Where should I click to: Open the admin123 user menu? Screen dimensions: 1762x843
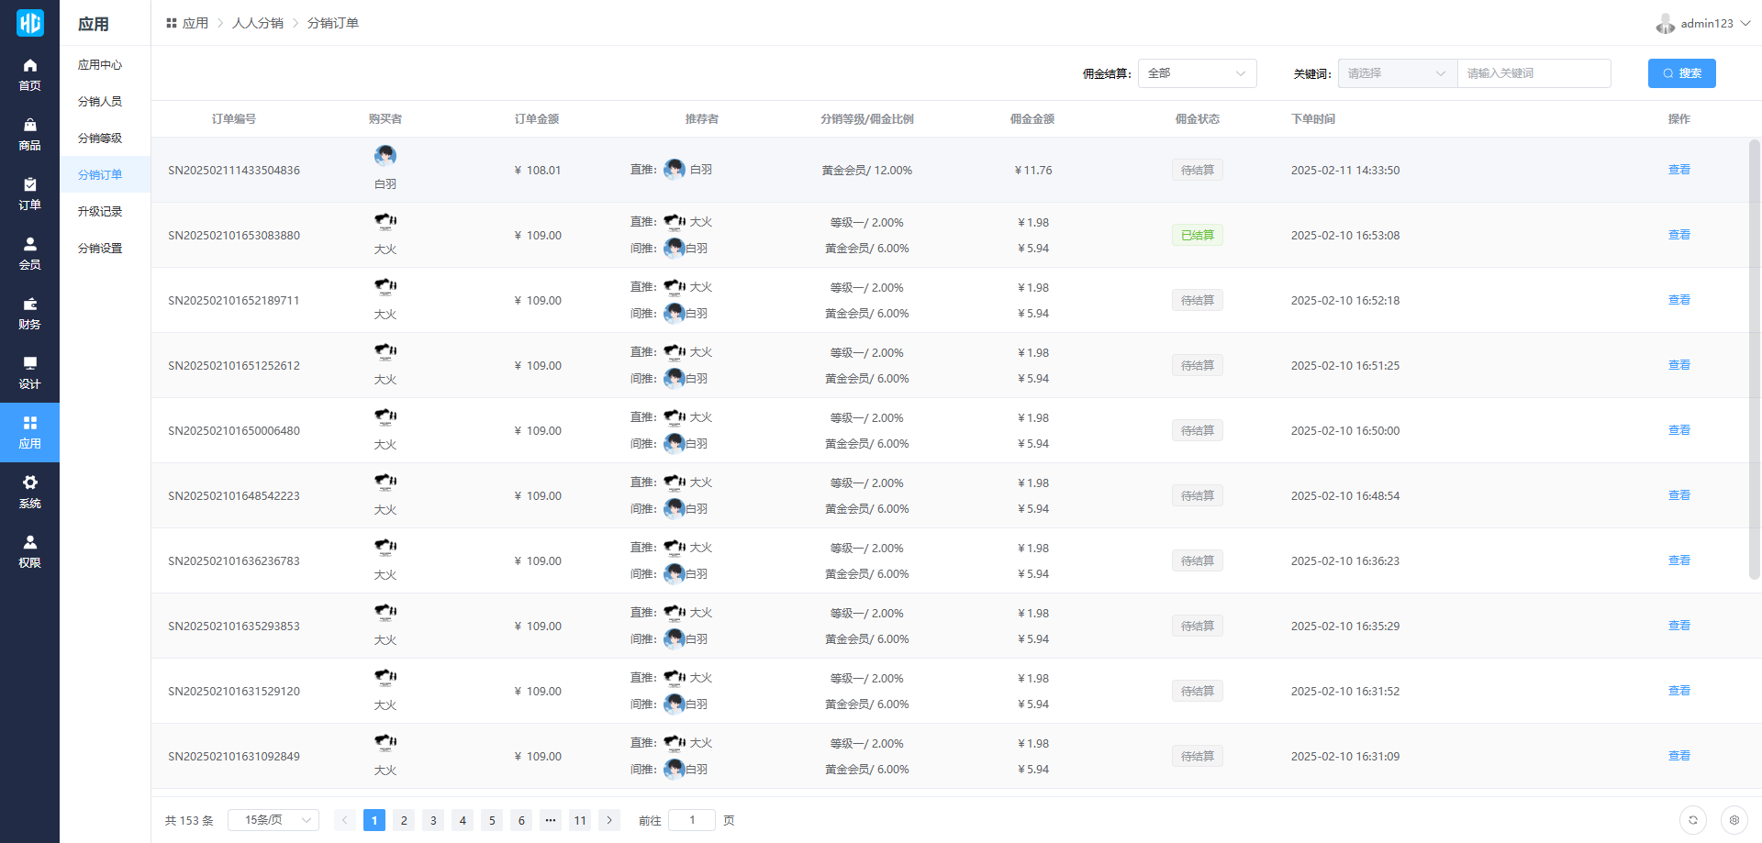tap(1706, 24)
